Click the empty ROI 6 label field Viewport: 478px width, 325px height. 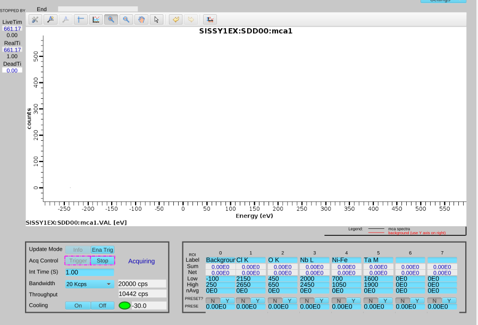click(410, 260)
